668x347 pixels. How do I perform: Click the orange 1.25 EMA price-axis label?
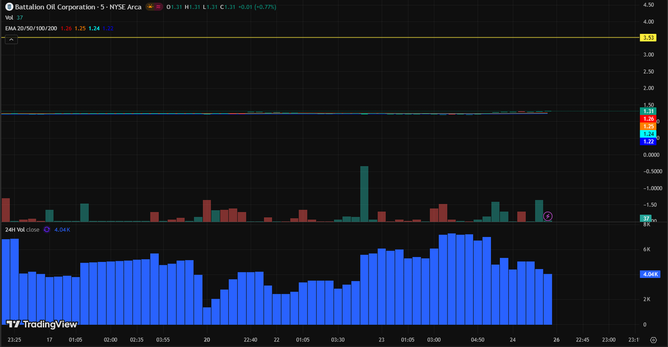coord(648,126)
